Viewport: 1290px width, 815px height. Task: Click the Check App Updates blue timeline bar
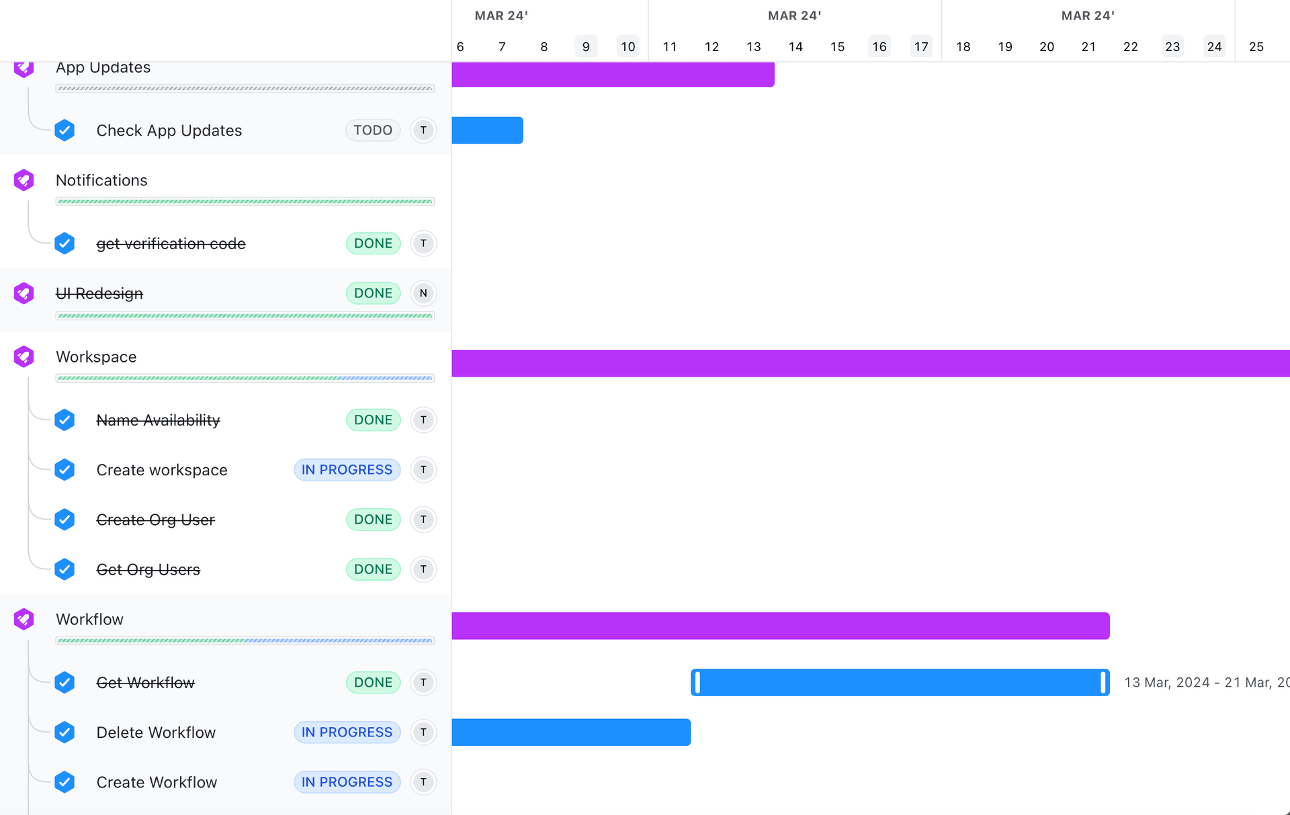(x=487, y=130)
